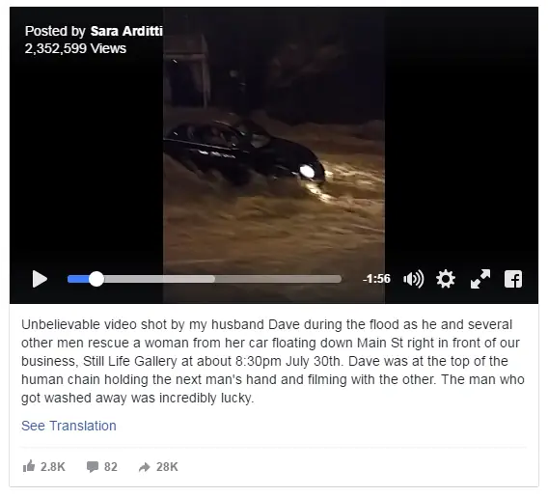Click the car in the video frame

click(245, 153)
